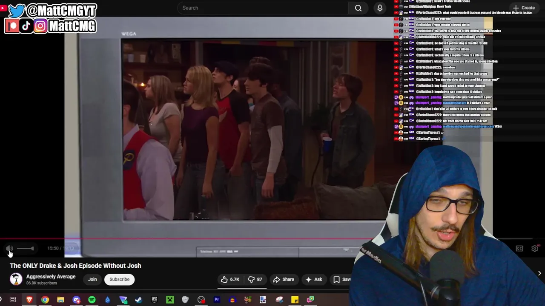Launch Minecraft from the taskbar

170,300
